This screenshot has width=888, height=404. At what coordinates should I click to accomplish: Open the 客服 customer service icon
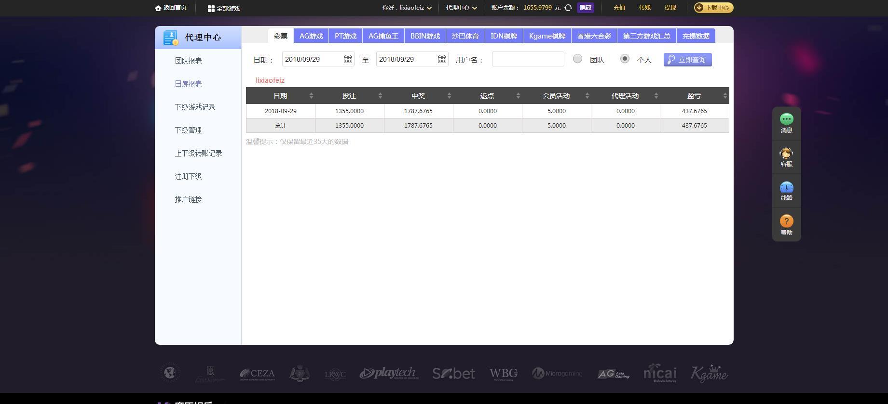tap(787, 153)
